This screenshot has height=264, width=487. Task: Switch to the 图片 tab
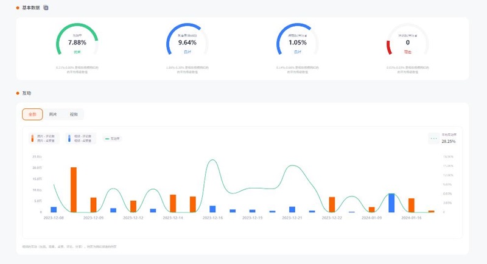tap(53, 114)
